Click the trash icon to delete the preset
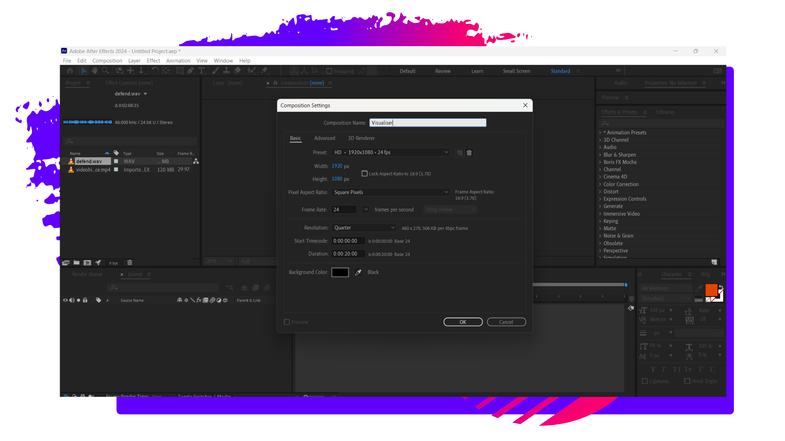 pyautogui.click(x=469, y=153)
